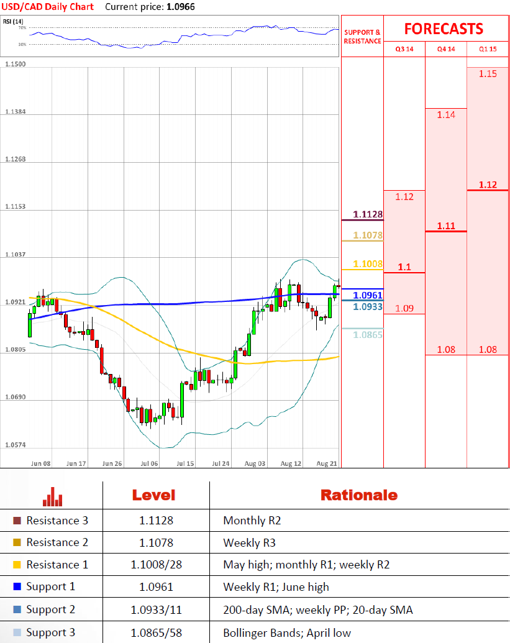Click the 1.1500 y-axis price label
Screen dimensions: 510x643
pyautogui.click(x=15, y=64)
